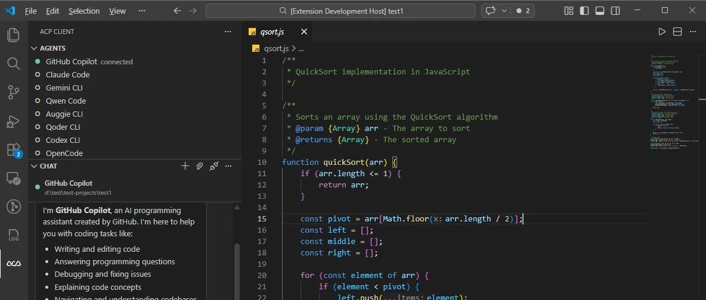Collapse the CHAT section
The height and width of the screenshot is (300, 706).
coord(34,166)
